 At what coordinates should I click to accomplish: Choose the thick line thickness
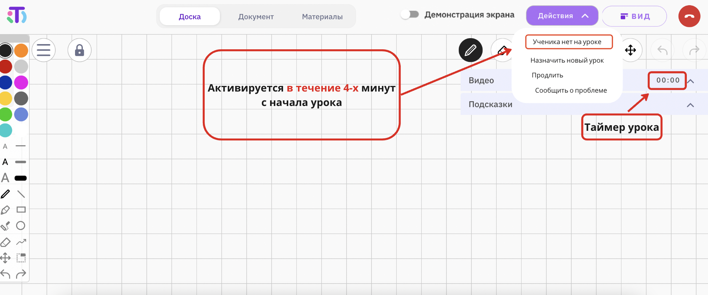pyautogui.click(x=21, y=178)
